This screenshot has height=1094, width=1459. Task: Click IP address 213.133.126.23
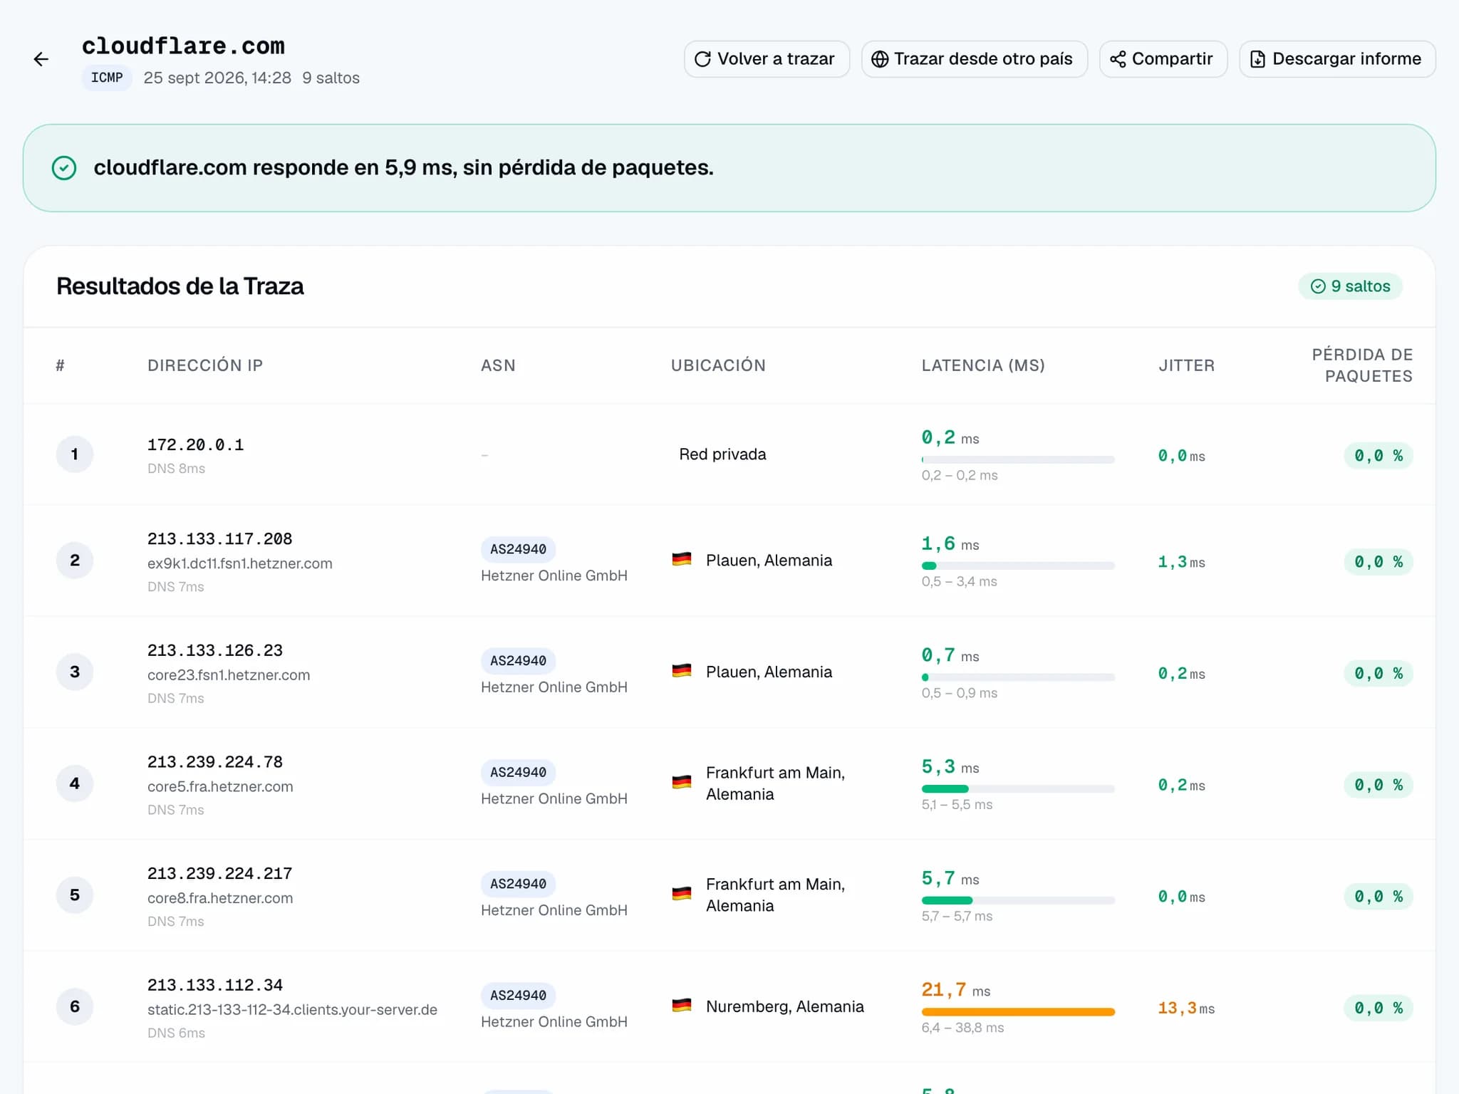point(214,651)
